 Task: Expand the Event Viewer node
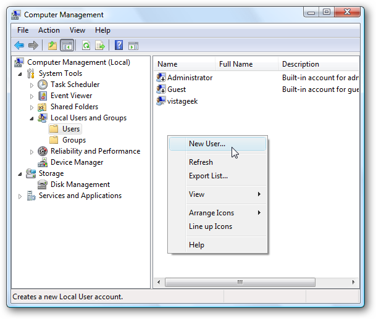(x=31, y=96)
